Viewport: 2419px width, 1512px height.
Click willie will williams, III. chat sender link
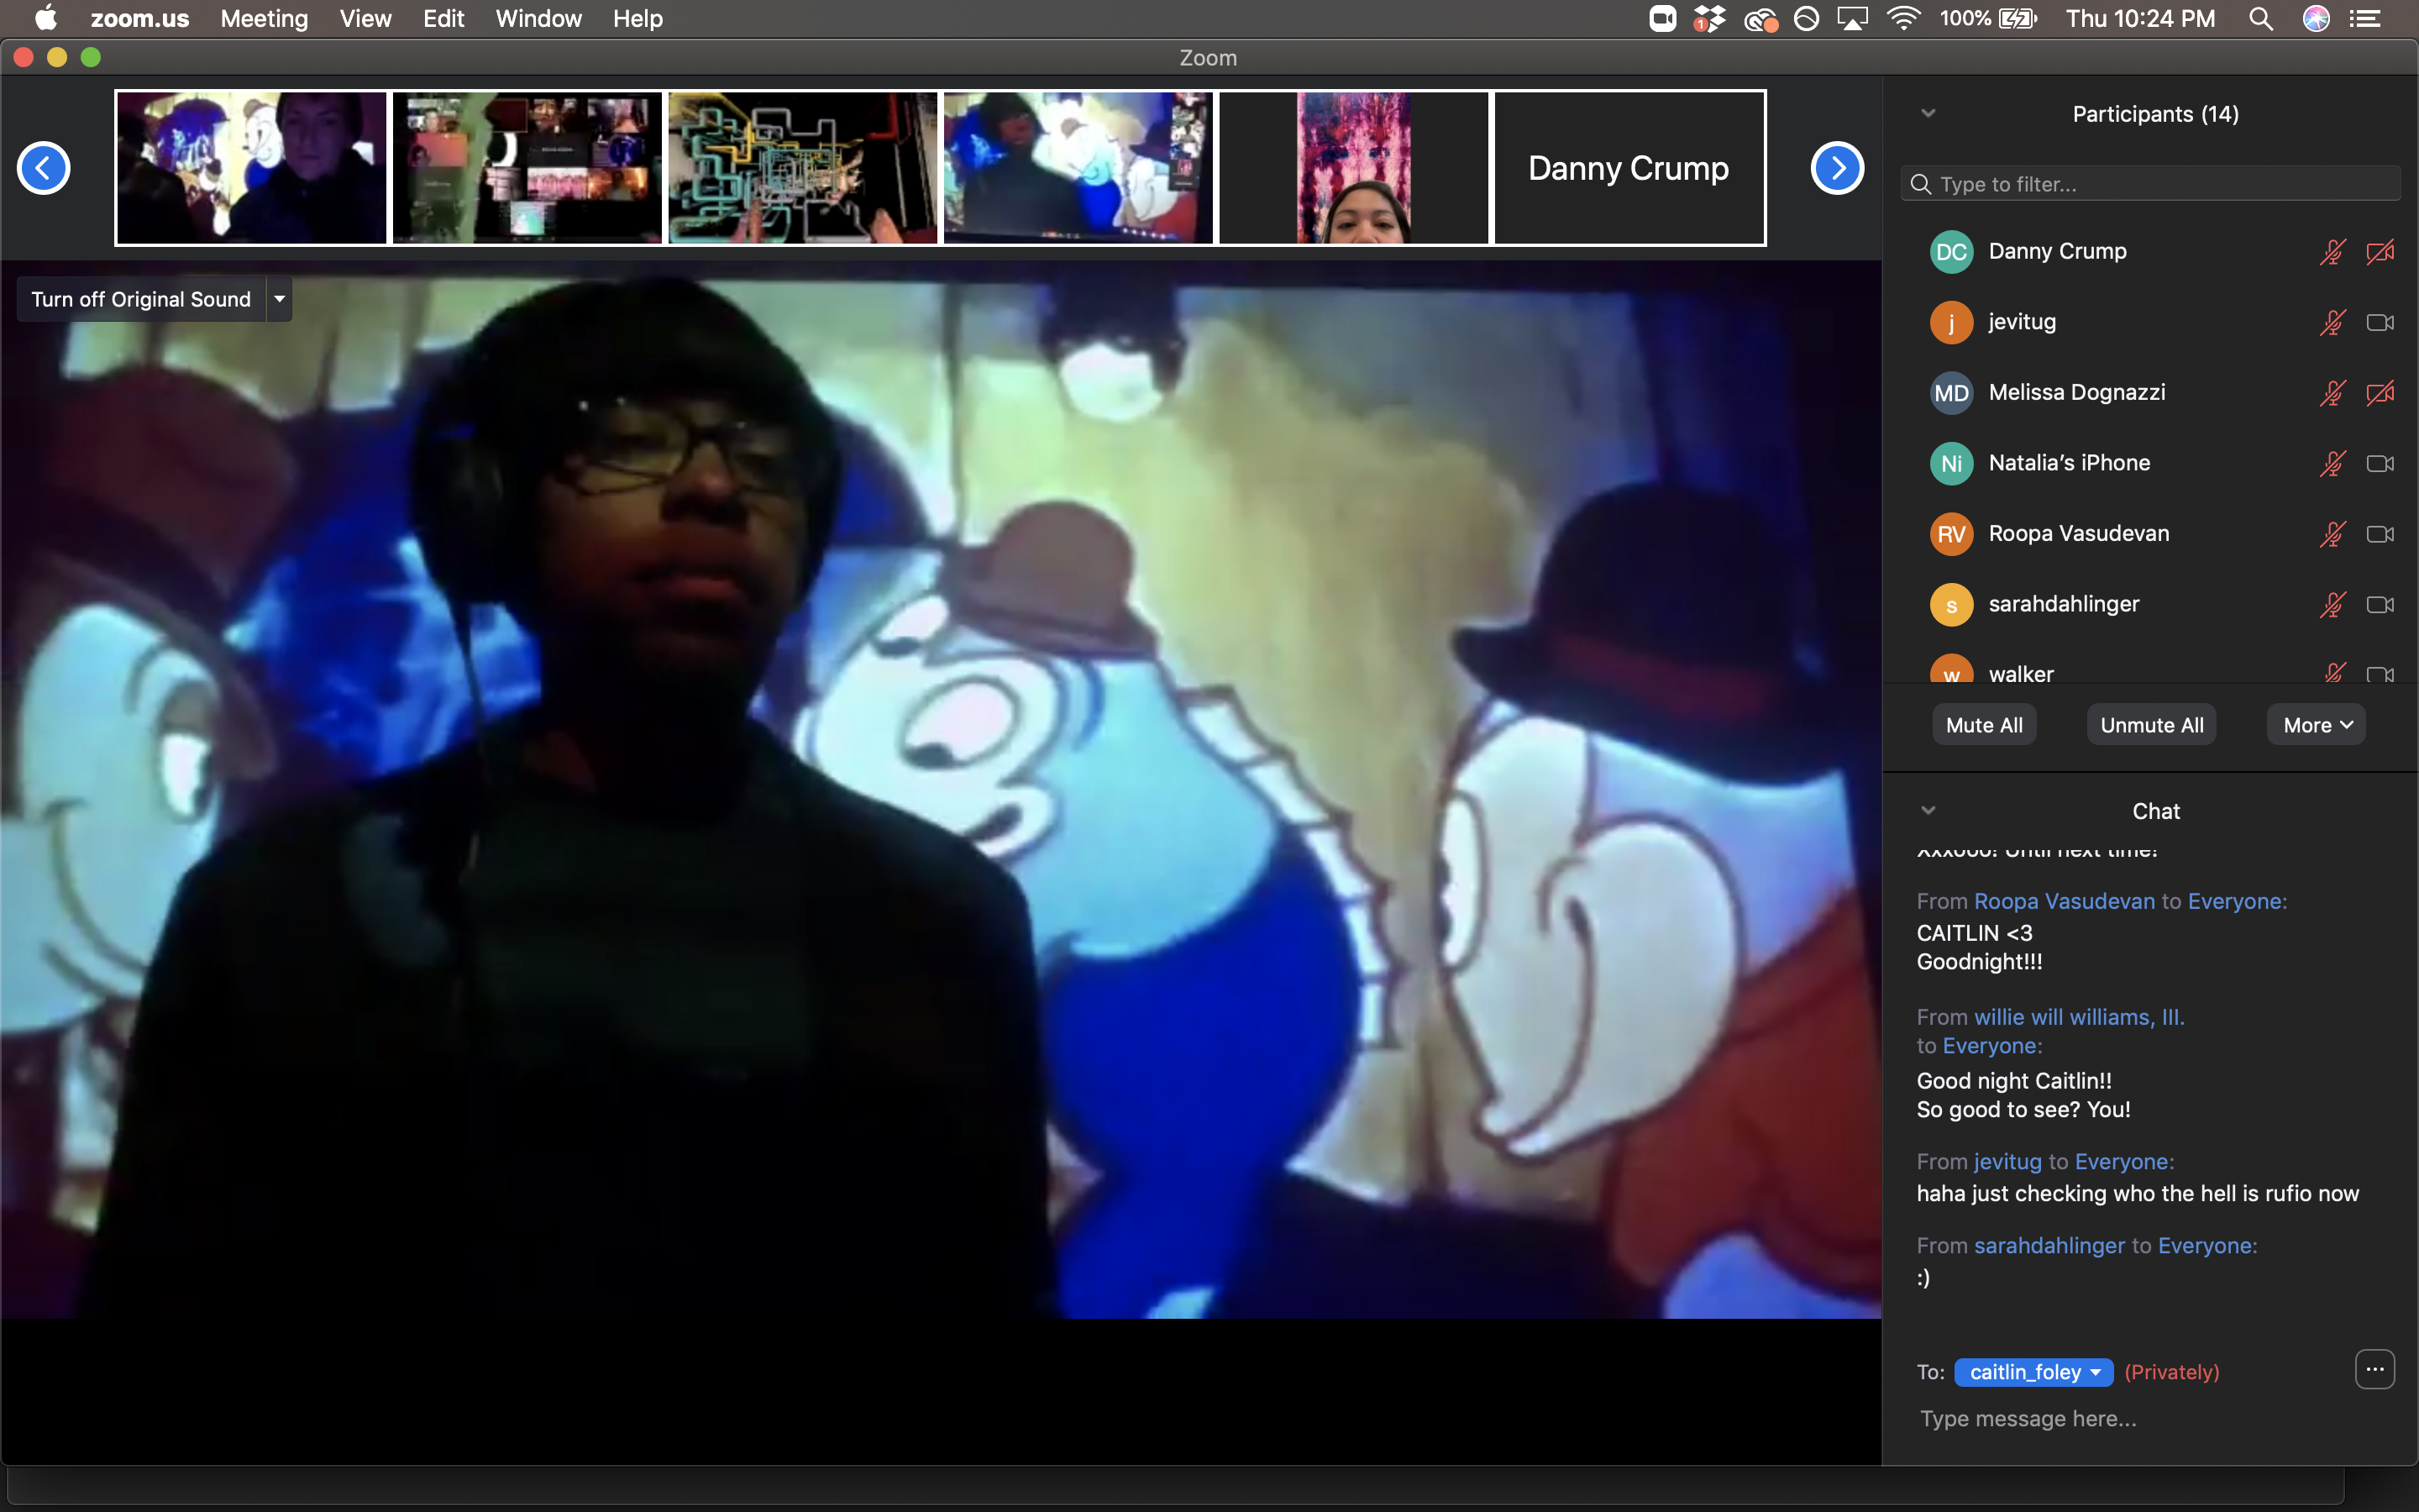click(2079, 1017)
